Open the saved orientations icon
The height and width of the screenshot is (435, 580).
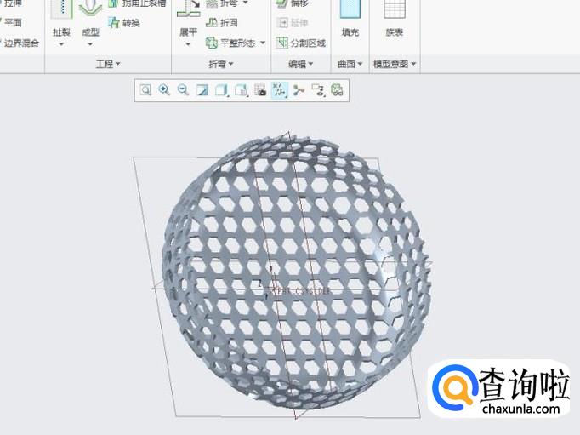(241, 90)
